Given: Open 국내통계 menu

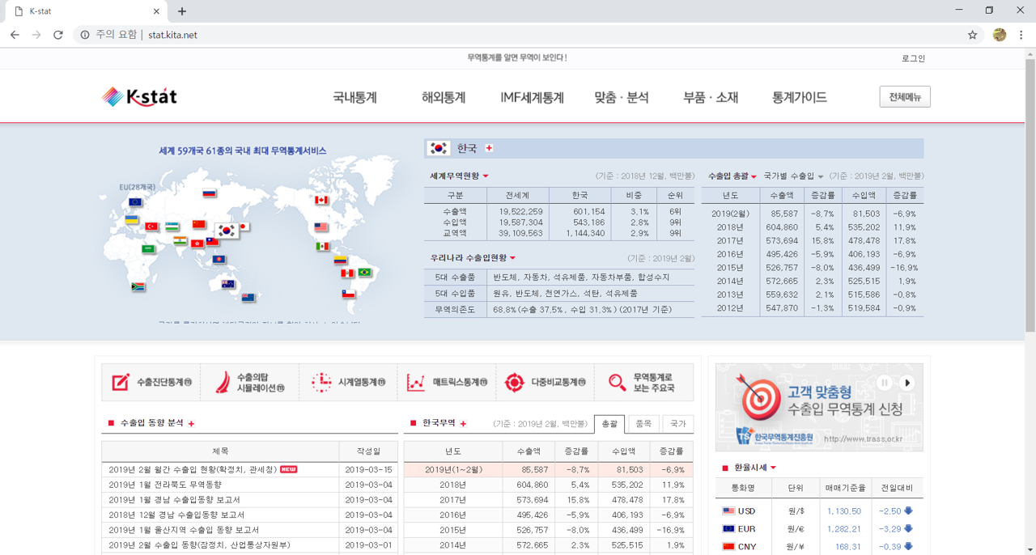Looking at the screenshot, I should coord(355,97).
